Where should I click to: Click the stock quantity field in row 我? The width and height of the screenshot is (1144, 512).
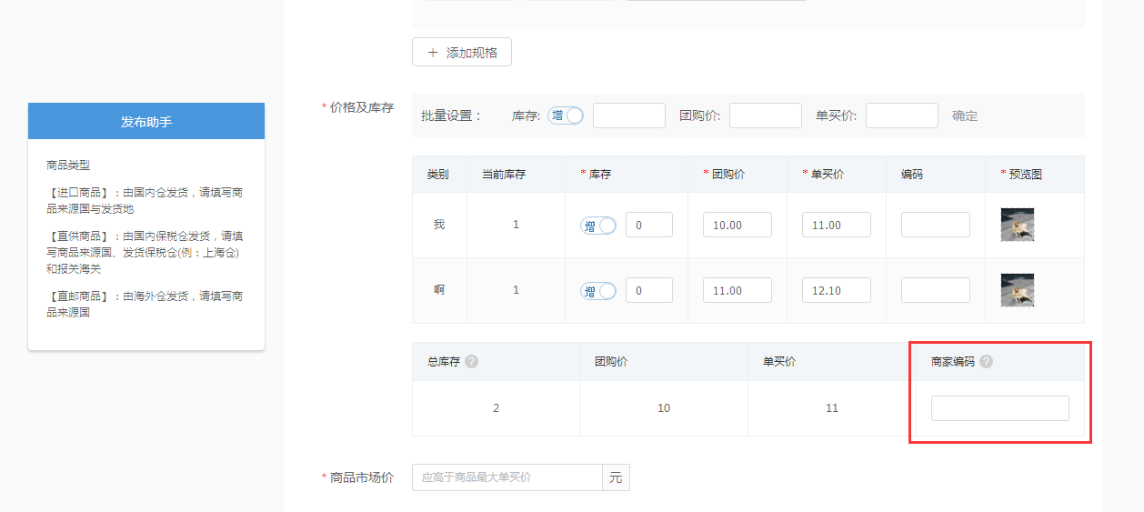click(x=649, y=225)
